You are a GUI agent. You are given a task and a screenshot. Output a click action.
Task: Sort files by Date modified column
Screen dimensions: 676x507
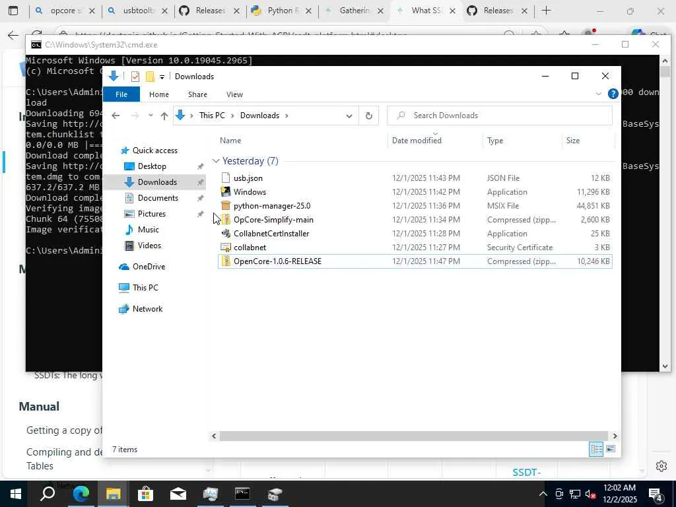[417, 141]
